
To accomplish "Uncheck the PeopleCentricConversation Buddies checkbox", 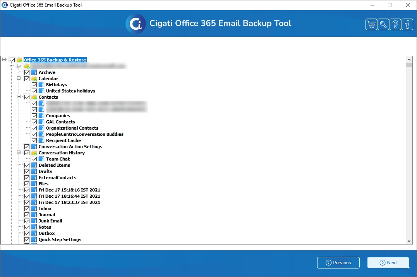I will 34,134.
